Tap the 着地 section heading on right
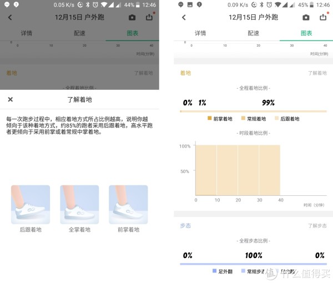Image resolution: width=333 pixels, height=283 pixels. 185,73
